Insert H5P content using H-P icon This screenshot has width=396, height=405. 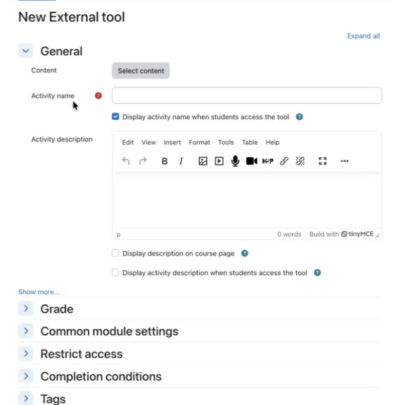(x=268, y=161)
